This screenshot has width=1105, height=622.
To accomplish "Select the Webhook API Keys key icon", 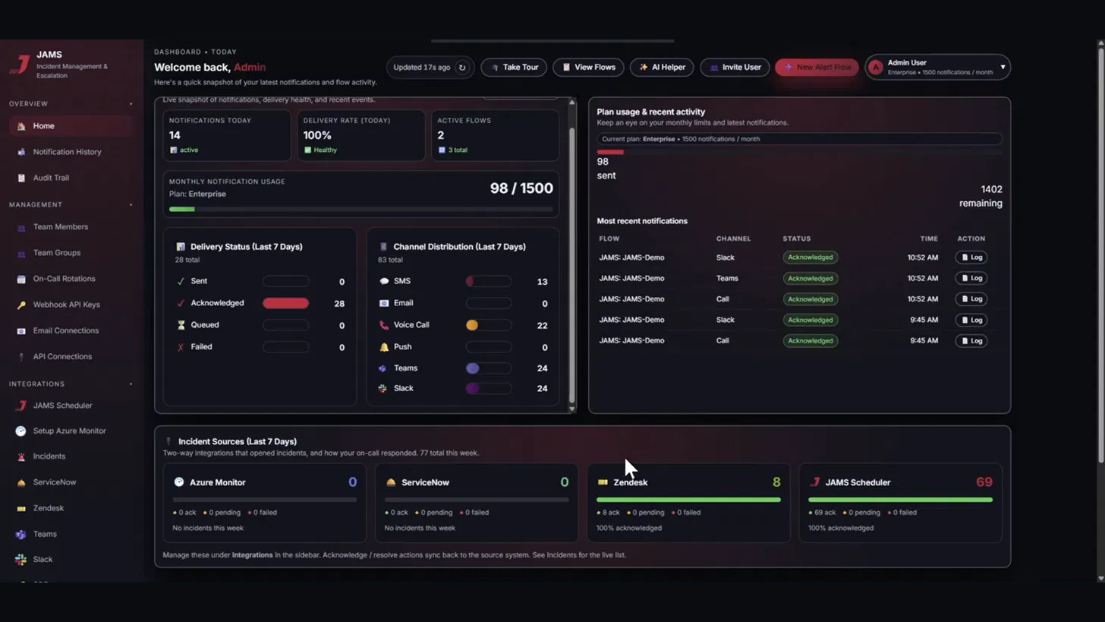I will 21,305.
